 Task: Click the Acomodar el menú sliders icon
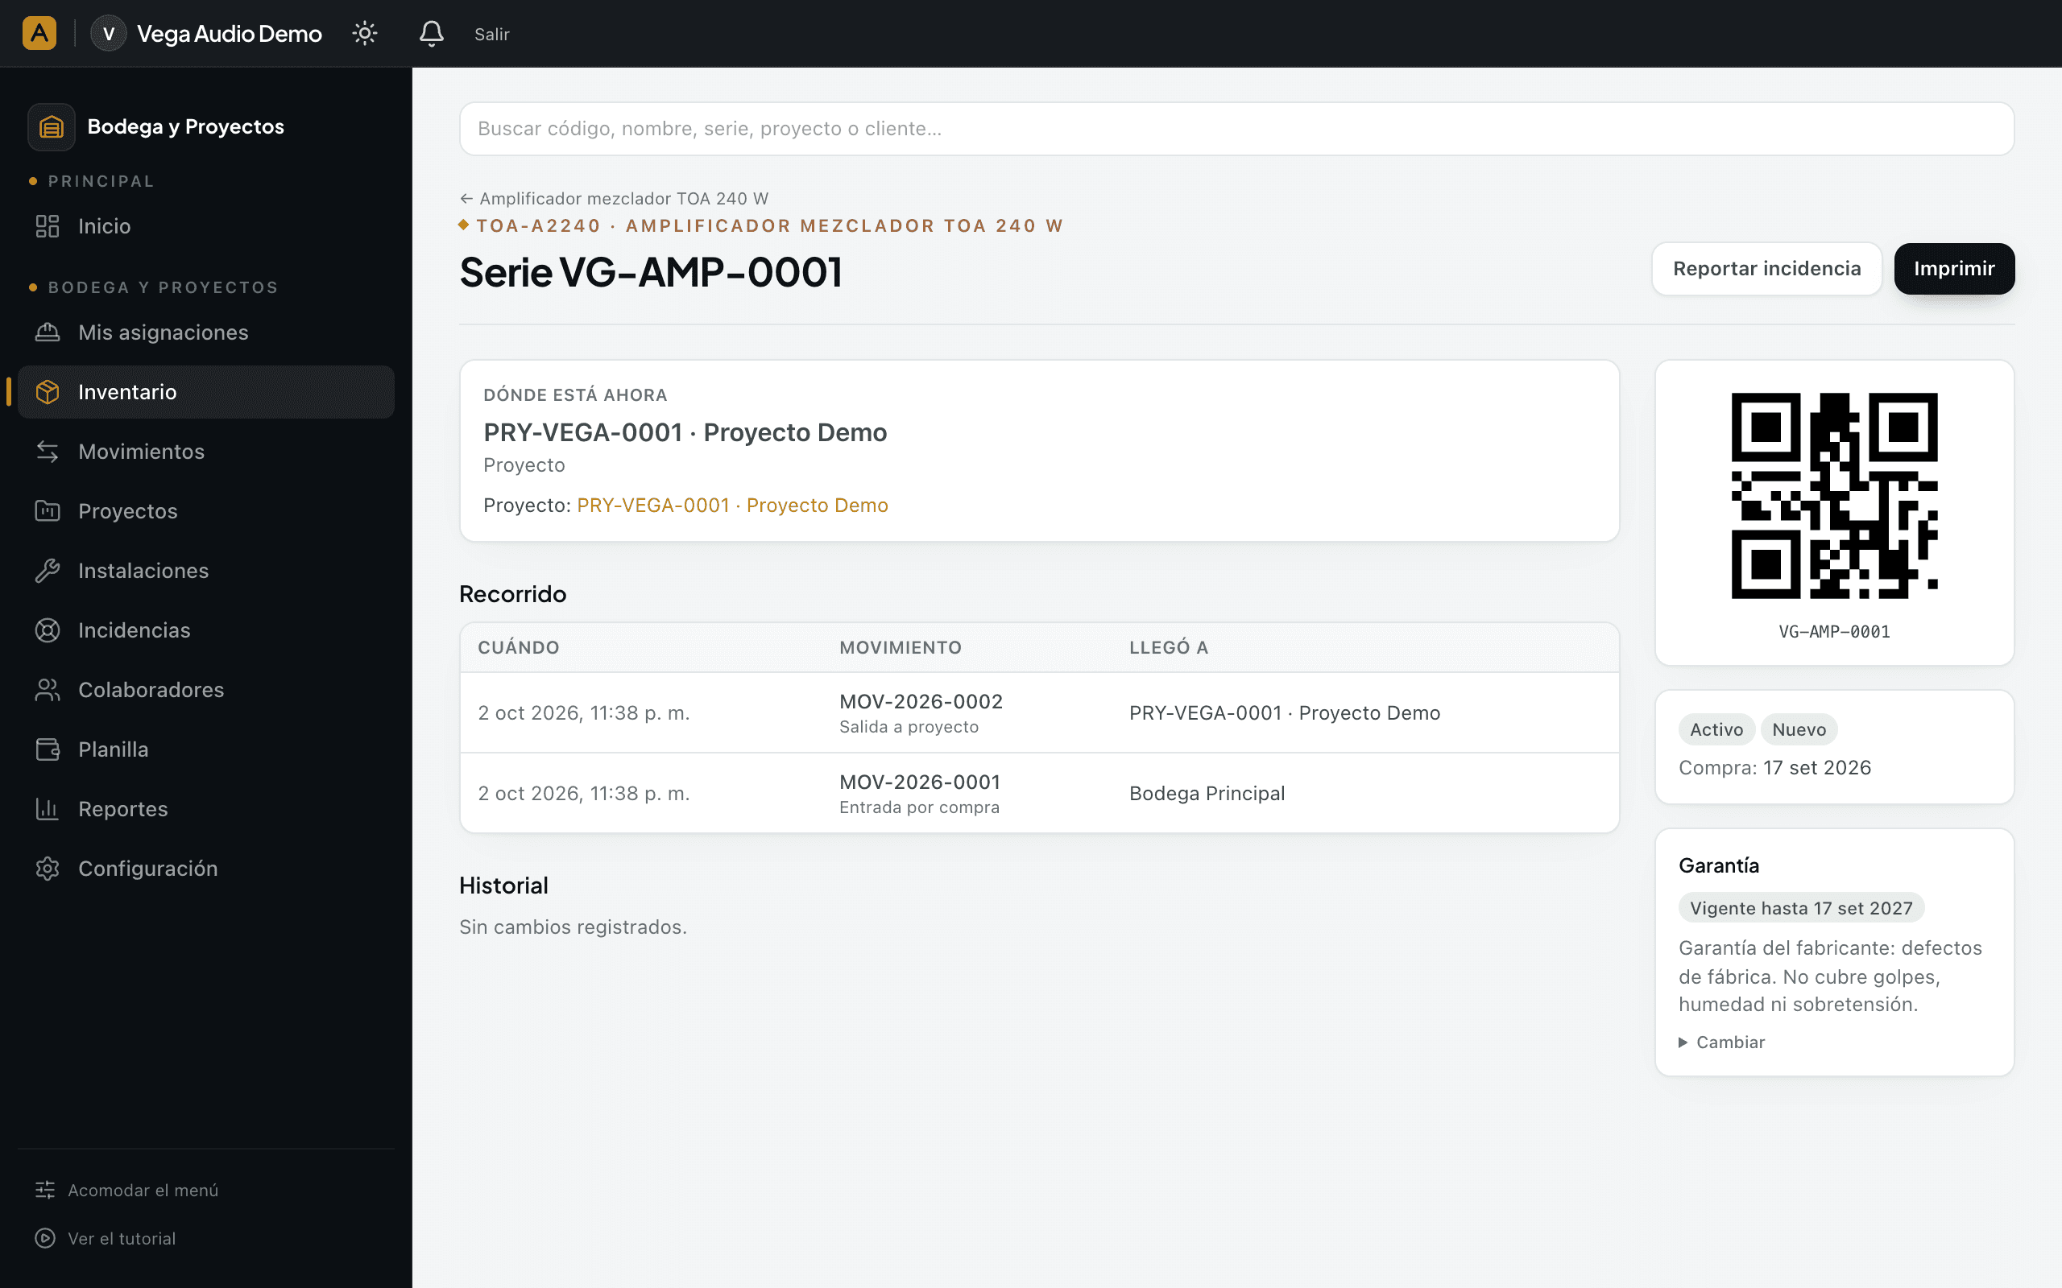tap(45, 1190)
